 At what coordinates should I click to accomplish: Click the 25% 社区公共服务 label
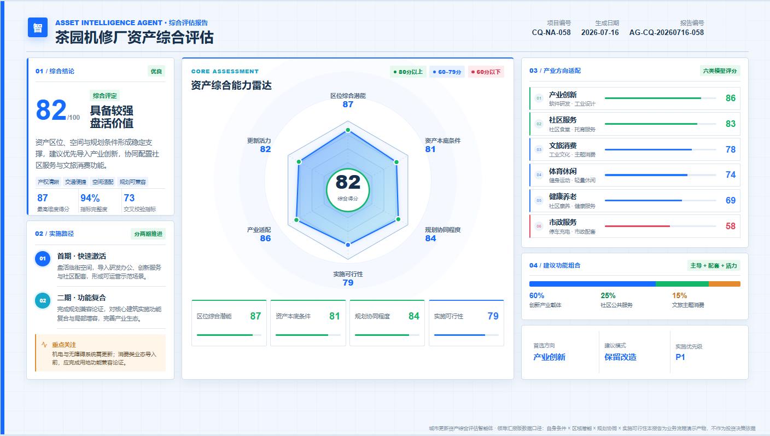pyautogui.click(x=617, y=300)
